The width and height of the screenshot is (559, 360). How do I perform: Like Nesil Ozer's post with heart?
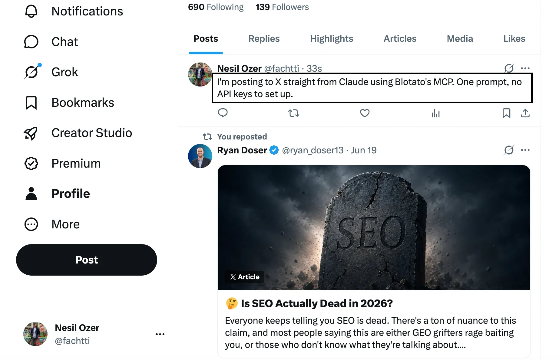click(365, 113)
